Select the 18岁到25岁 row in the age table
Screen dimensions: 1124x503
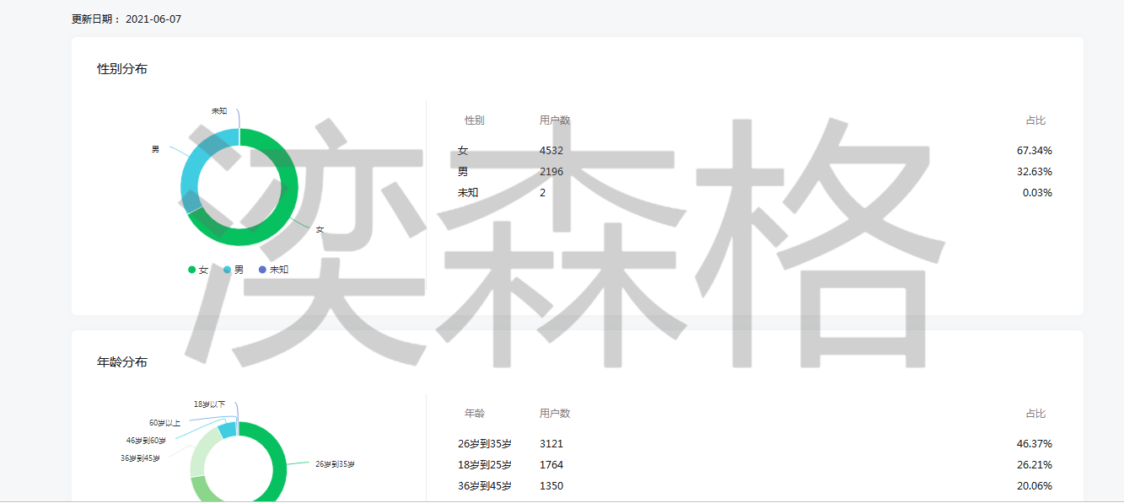pos(485,465)
